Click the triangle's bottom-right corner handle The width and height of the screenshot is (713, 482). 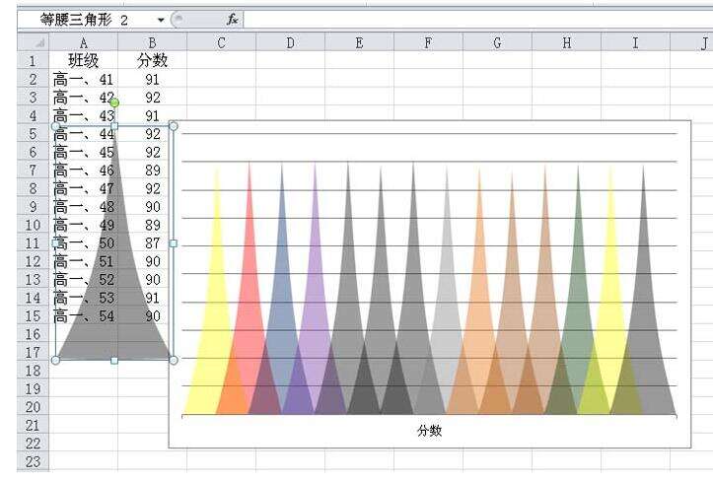point(174,360)
